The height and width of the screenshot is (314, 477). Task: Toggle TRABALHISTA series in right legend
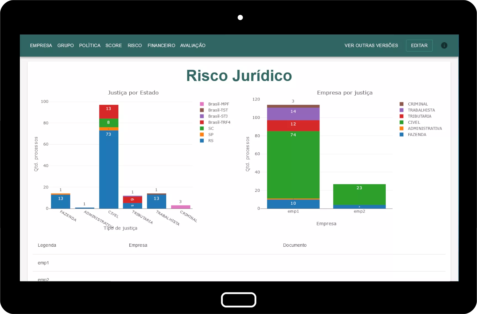417,110
